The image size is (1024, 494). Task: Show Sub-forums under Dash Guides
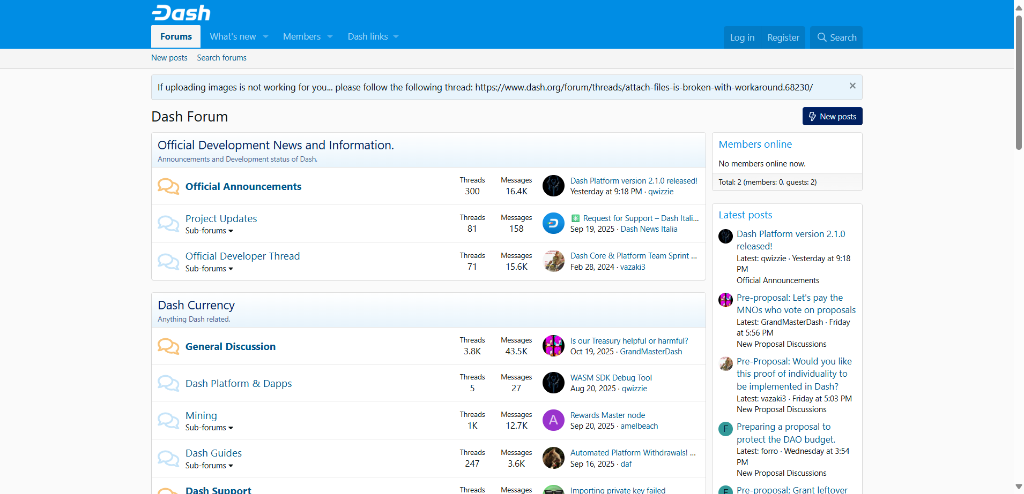click(209, 466)
